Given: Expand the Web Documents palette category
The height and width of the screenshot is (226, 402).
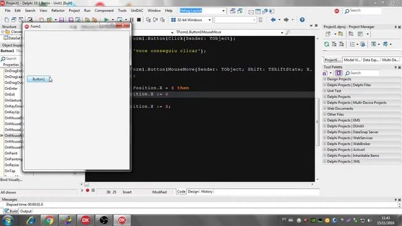Looking at the screenshot, I should pos(325,109).
